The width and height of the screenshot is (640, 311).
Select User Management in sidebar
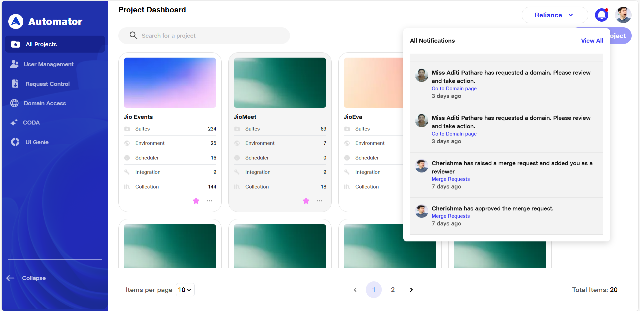48,64
